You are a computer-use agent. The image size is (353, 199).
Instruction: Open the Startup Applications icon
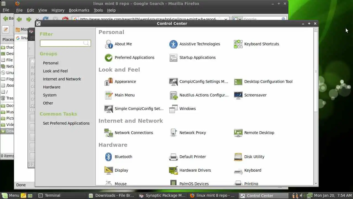pos(173,57)
